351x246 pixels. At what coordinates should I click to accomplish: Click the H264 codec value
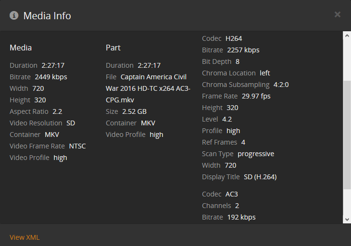pyautogui.click(x=234, y=38)
